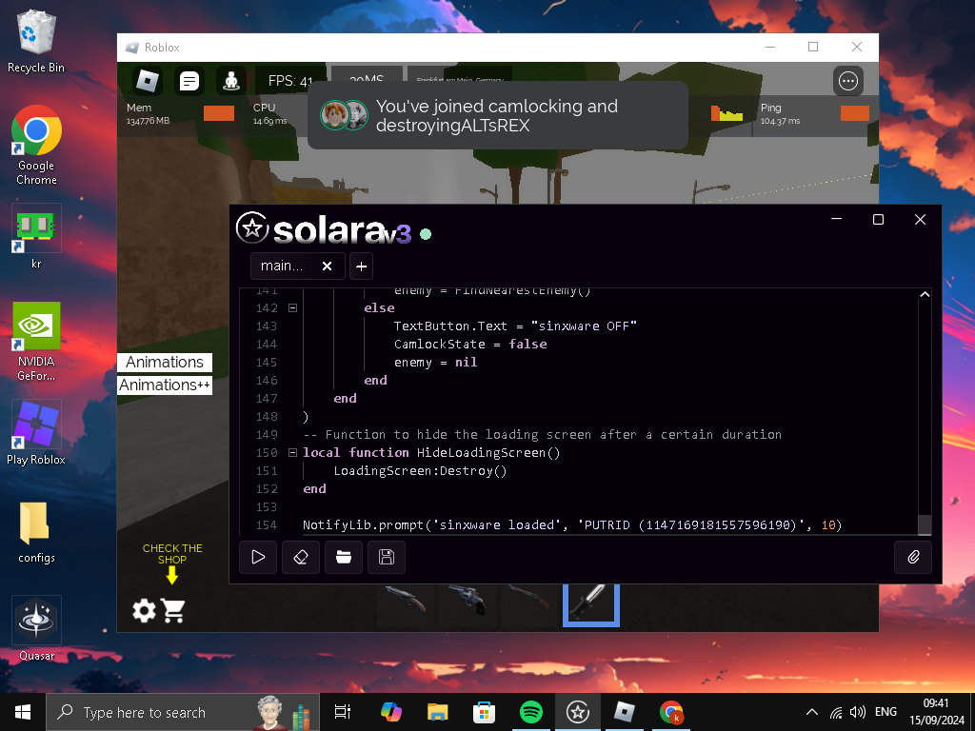
Task: Click the 'LoadingScreen:Destroy()' code line
Action: click(x=420, y=470)
